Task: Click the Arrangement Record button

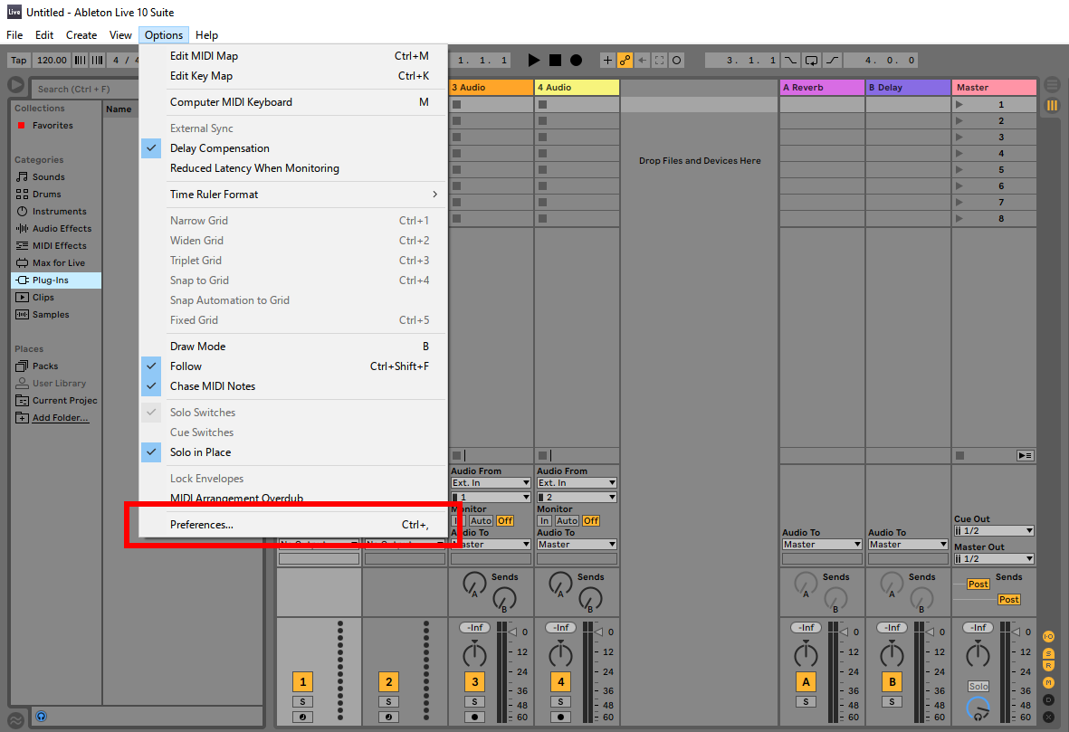Action: click(576, 60)
